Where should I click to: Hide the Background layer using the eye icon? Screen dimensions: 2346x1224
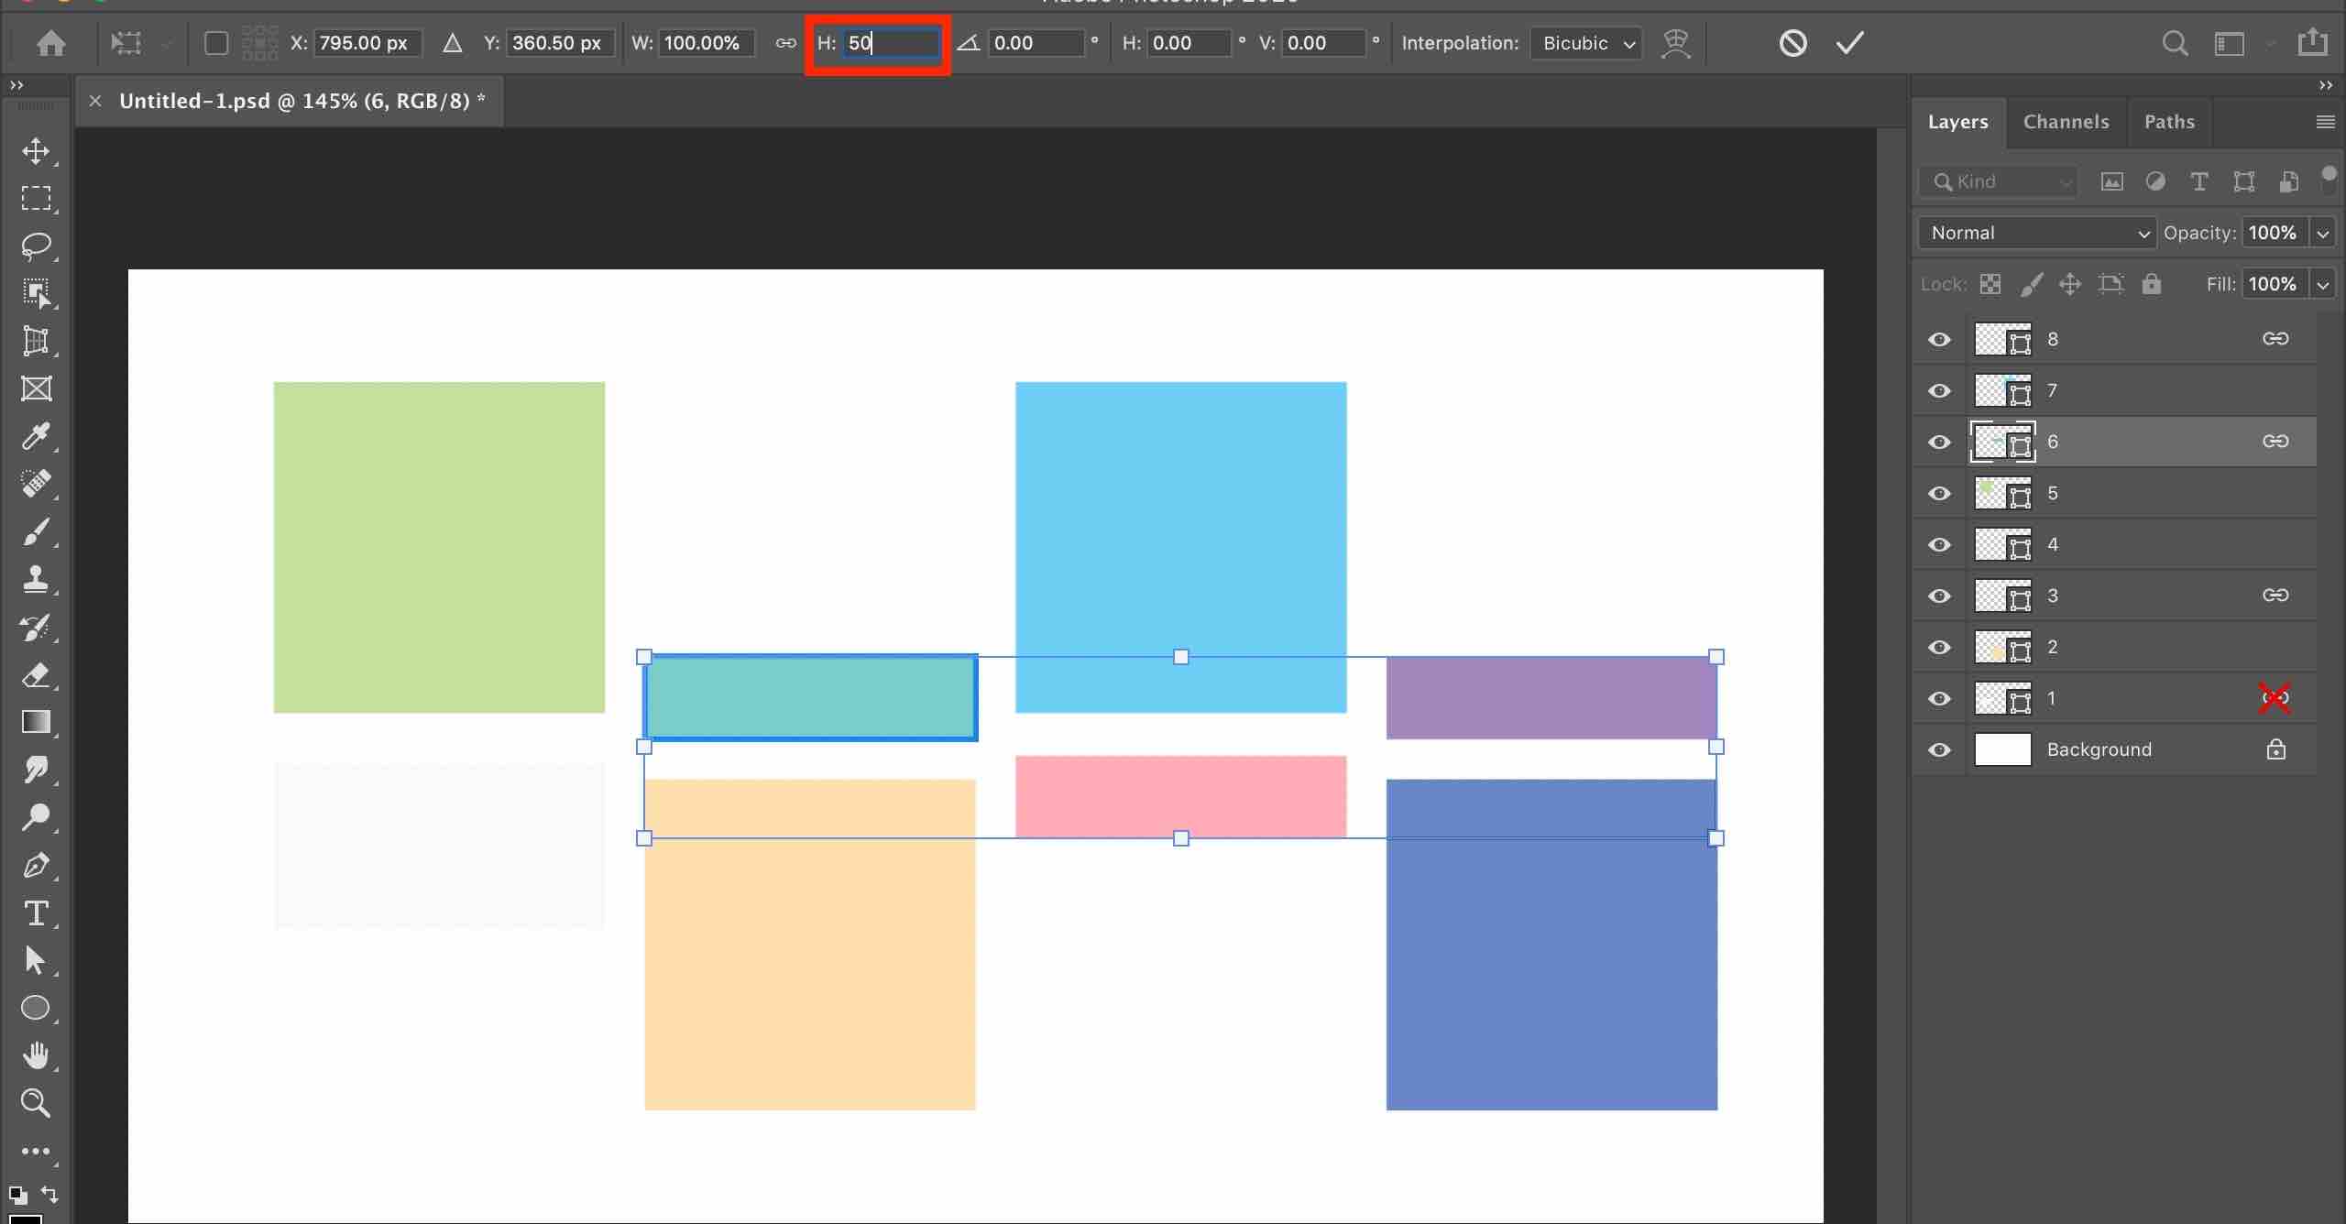click(1939, 750)
